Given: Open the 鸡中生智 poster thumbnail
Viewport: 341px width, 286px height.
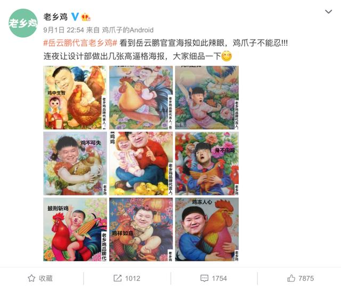Looking at the screenshot, I should [x=75, y=97].
